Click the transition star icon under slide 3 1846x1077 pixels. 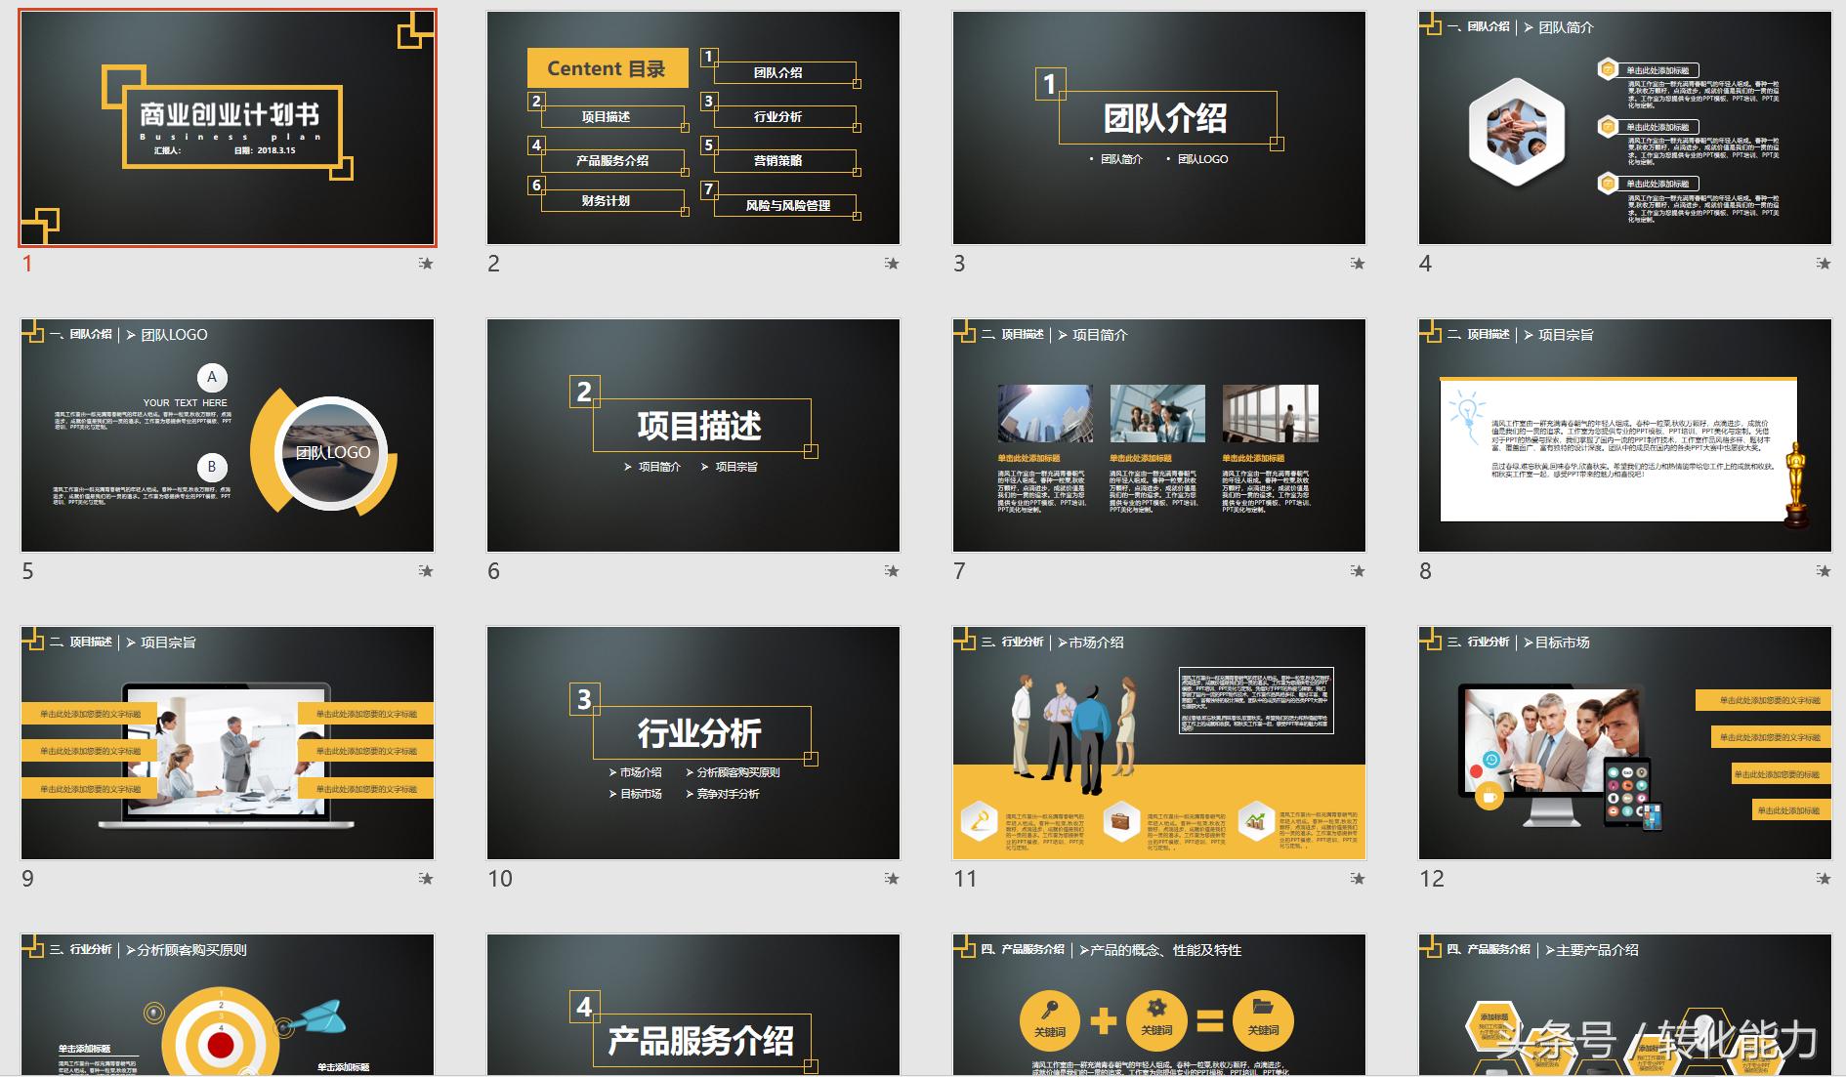pos(1358,263)
